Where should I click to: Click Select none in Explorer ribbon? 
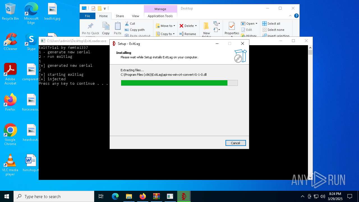(x=273, y=30)
